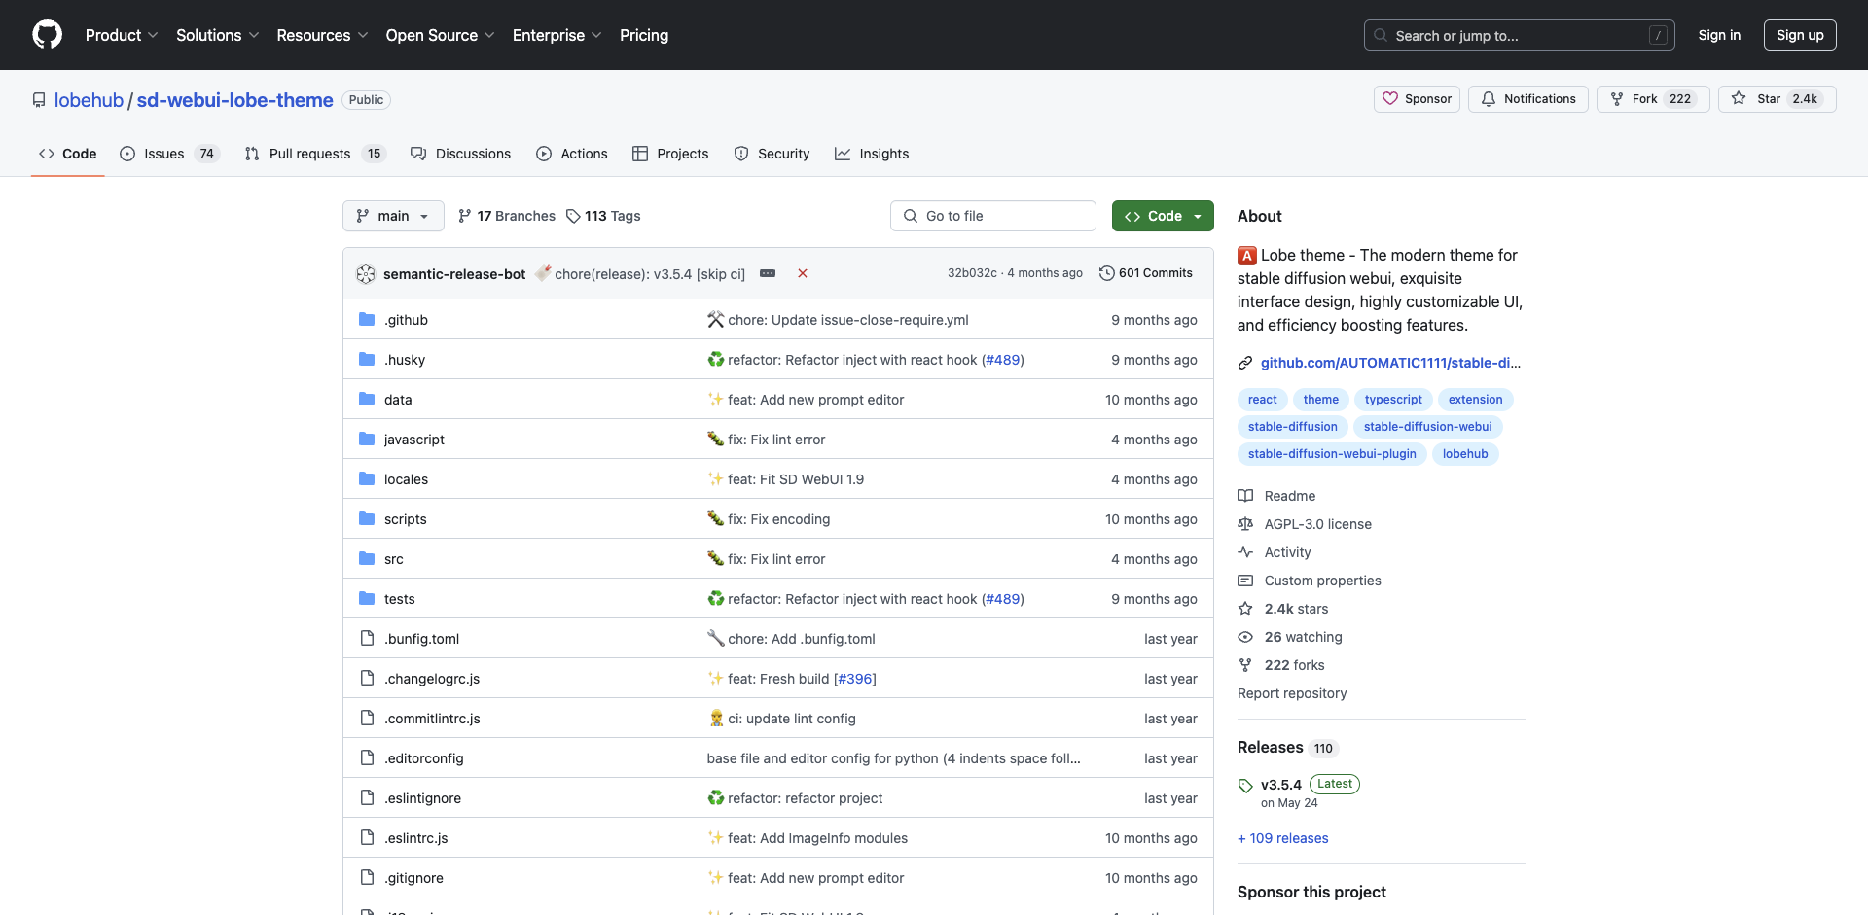Screen dimensions: 1868x915
Task: Click the typescript topic tag
Action: coord(1393,400)
